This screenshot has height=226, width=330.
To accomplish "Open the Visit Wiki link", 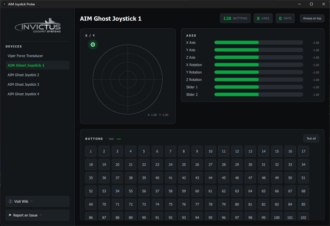I will pyautogui.click(x=37, y=201).
